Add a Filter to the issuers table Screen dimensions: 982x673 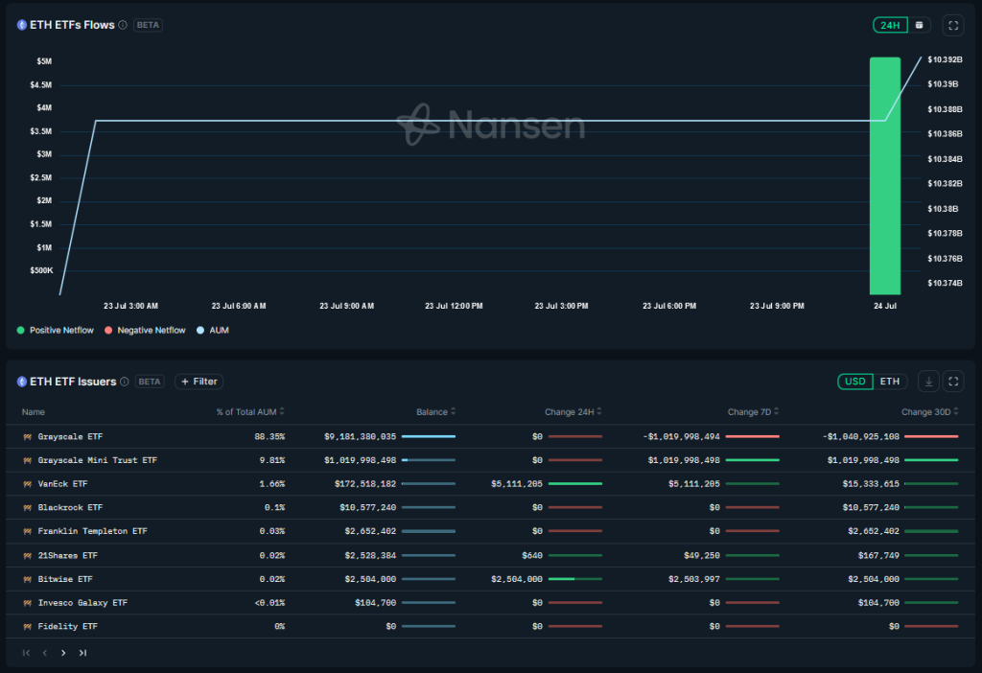coord(199,382)
